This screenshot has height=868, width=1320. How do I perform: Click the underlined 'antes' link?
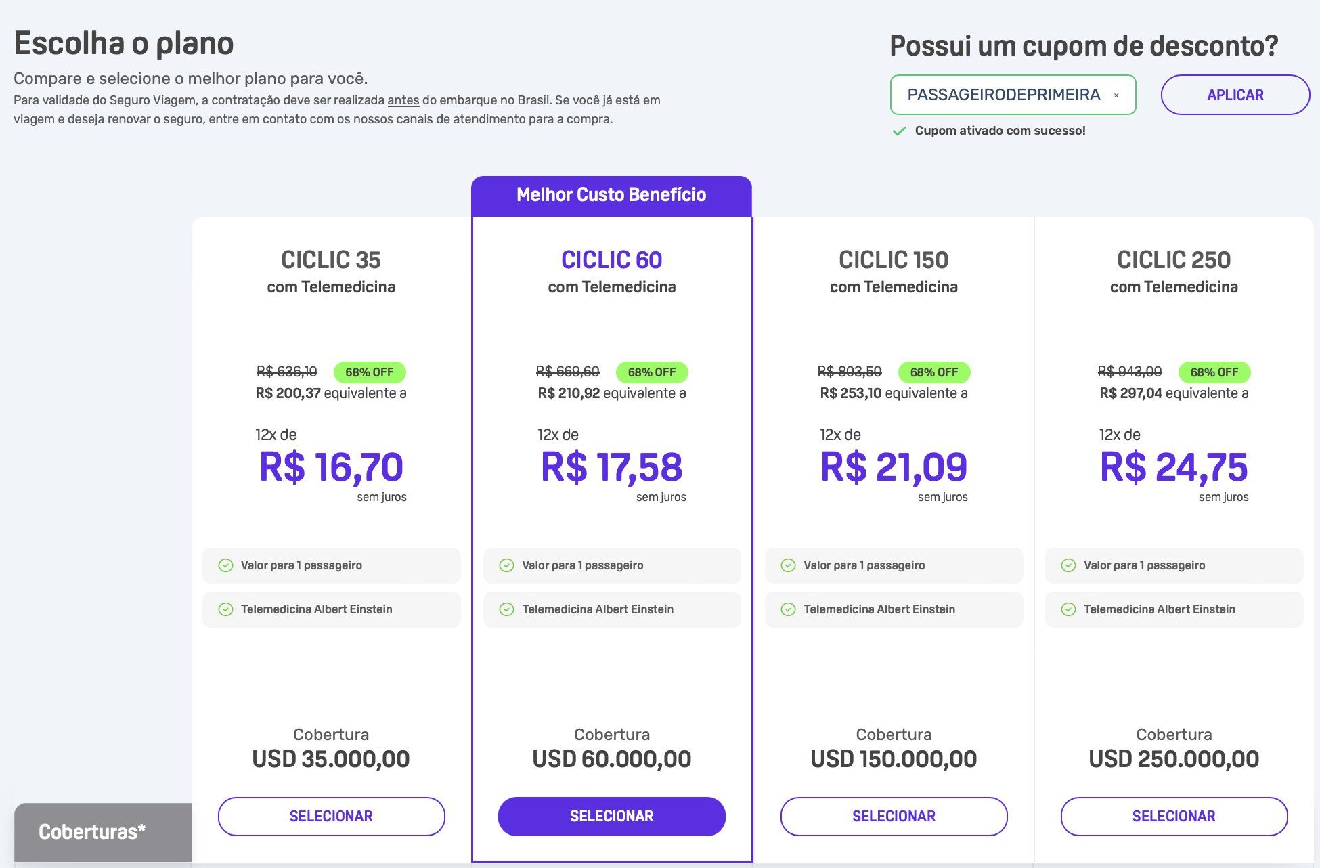tap(403, 100)
